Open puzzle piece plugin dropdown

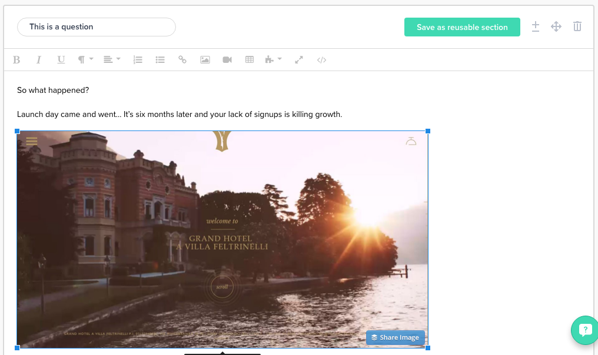tap(274, 60)
